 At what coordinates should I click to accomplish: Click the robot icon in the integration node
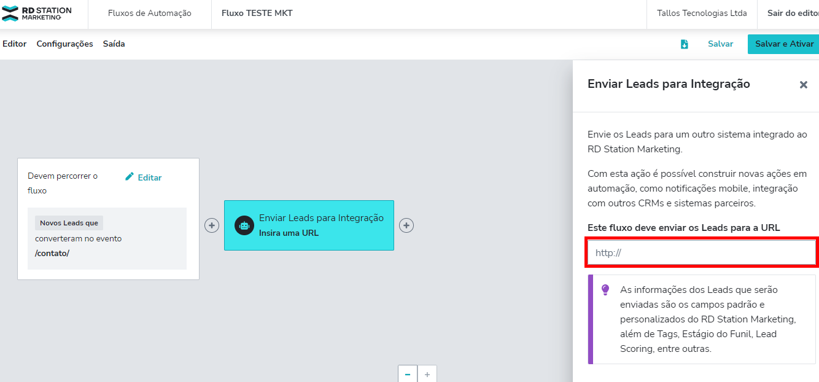tap(244, 225)
